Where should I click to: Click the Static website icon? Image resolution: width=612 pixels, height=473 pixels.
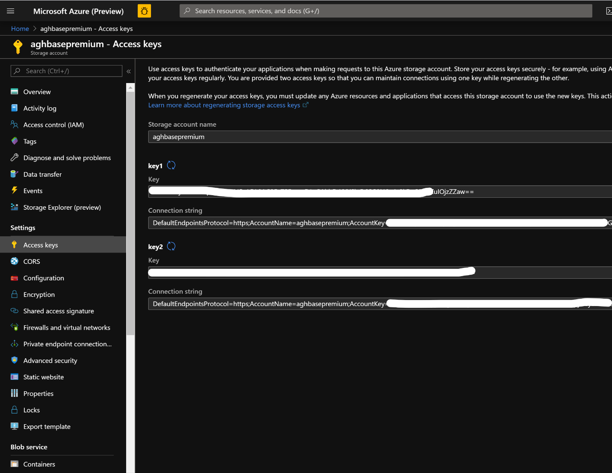(x=15, y=377)
